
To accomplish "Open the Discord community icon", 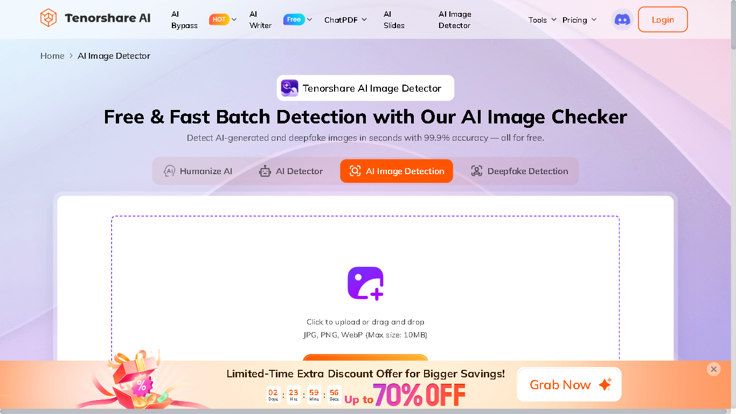I will click(x=622, y=19).
